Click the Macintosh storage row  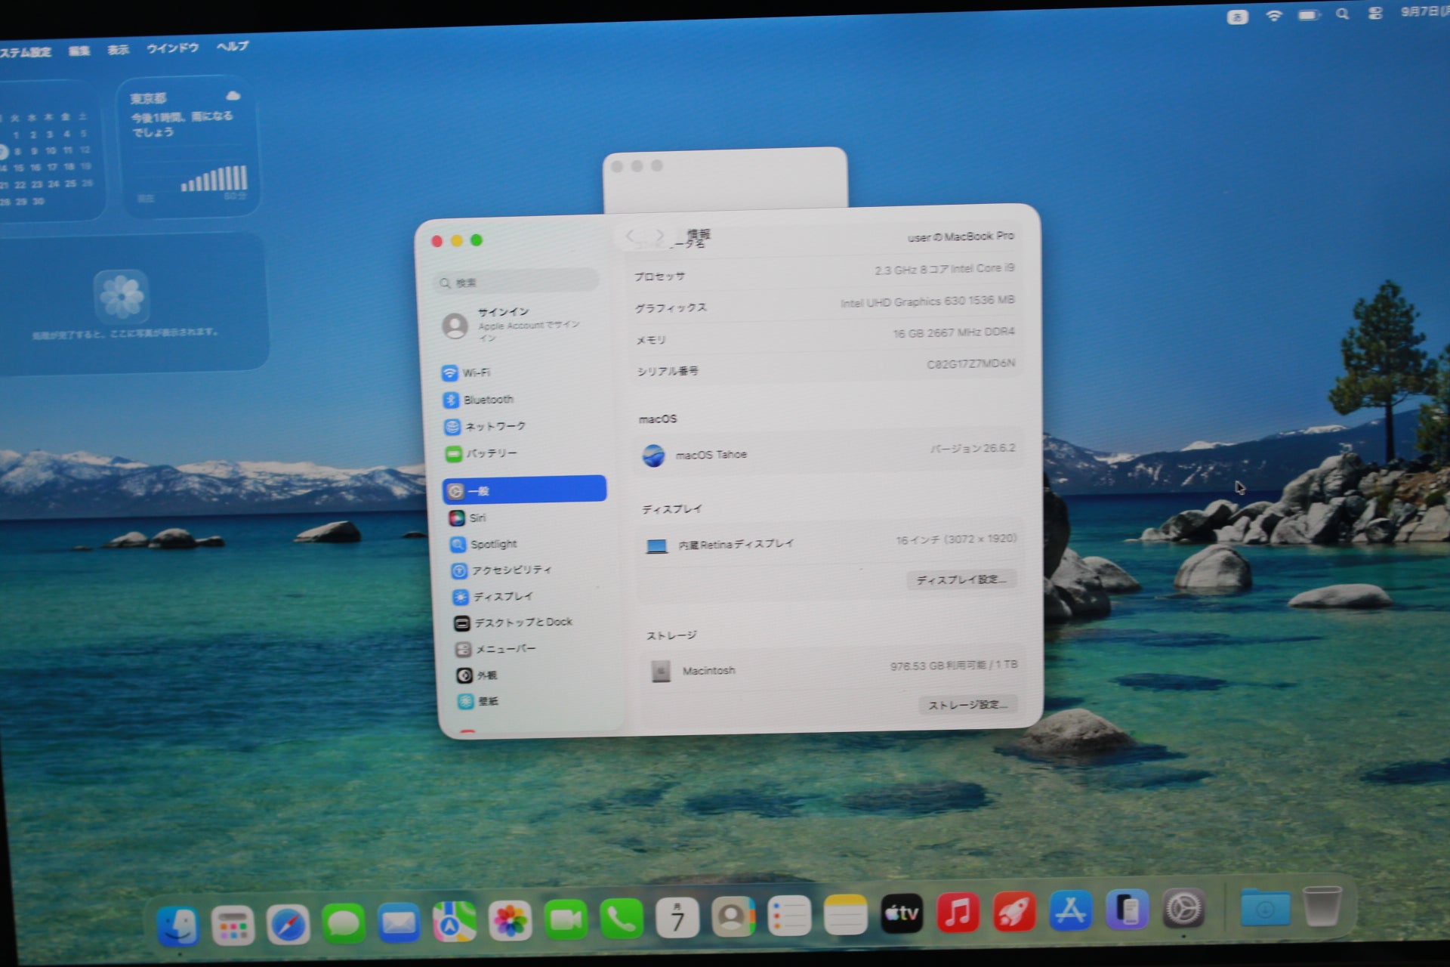[x=833, y=669]
